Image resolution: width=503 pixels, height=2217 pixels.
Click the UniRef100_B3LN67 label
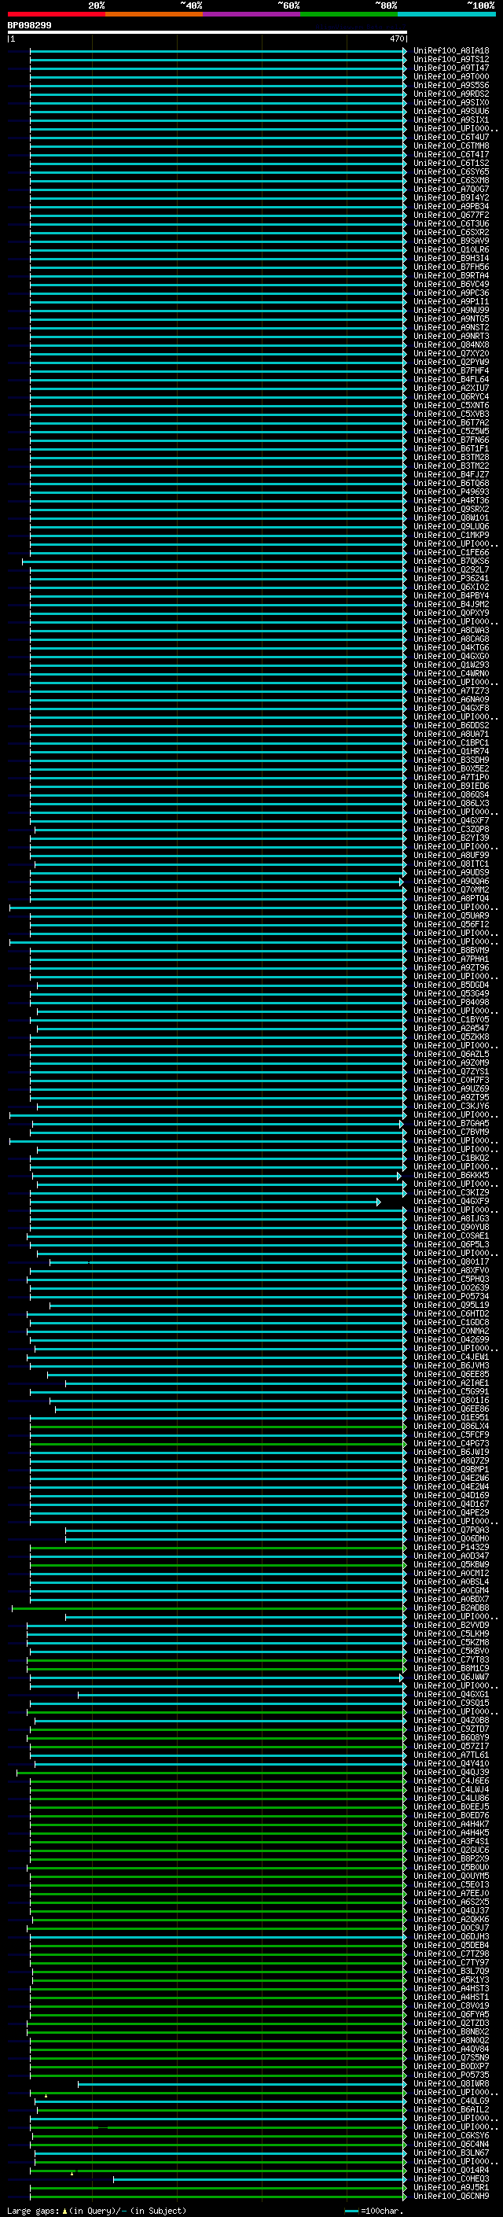tap(451, 2153)
